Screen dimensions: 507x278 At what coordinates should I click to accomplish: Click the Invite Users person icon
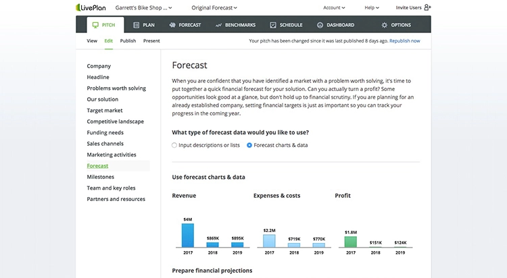pyautogui.click(x=427, y=7)
